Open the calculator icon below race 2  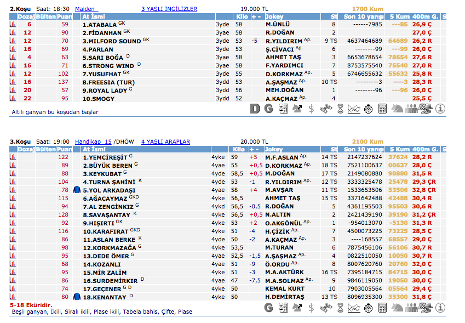click(383, 109)
